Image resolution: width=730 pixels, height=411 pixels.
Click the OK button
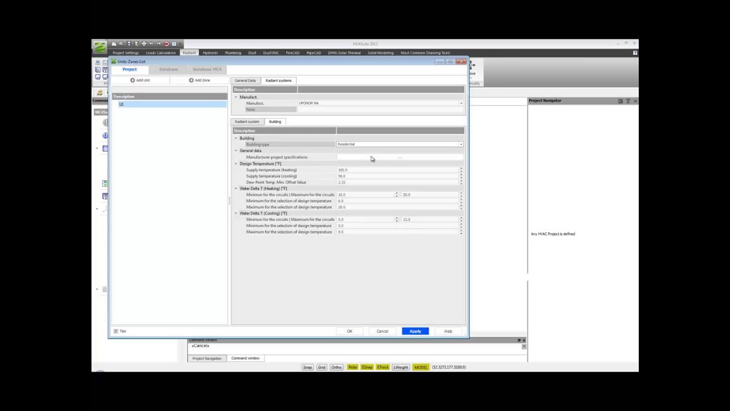pos(350,331)
